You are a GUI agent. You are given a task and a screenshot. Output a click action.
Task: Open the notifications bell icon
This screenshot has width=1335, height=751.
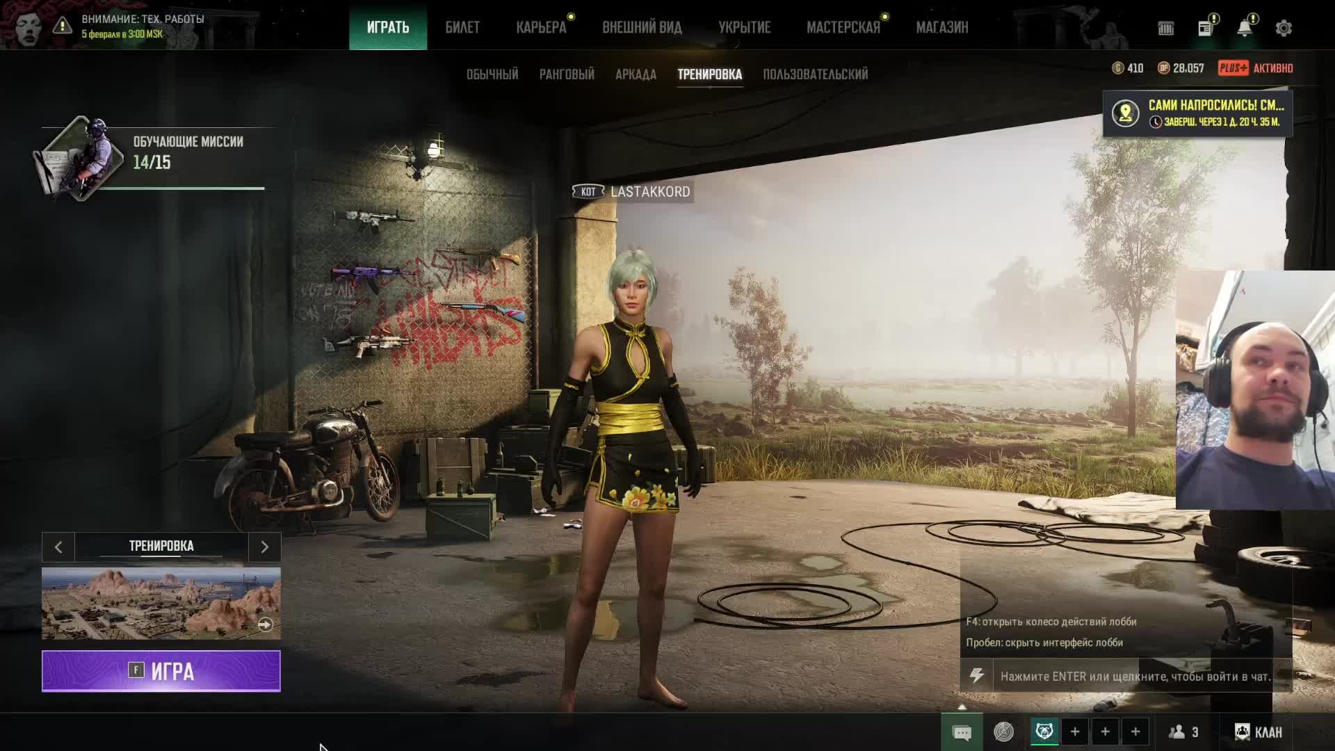pyautogui.click(x=1245, y=28)
